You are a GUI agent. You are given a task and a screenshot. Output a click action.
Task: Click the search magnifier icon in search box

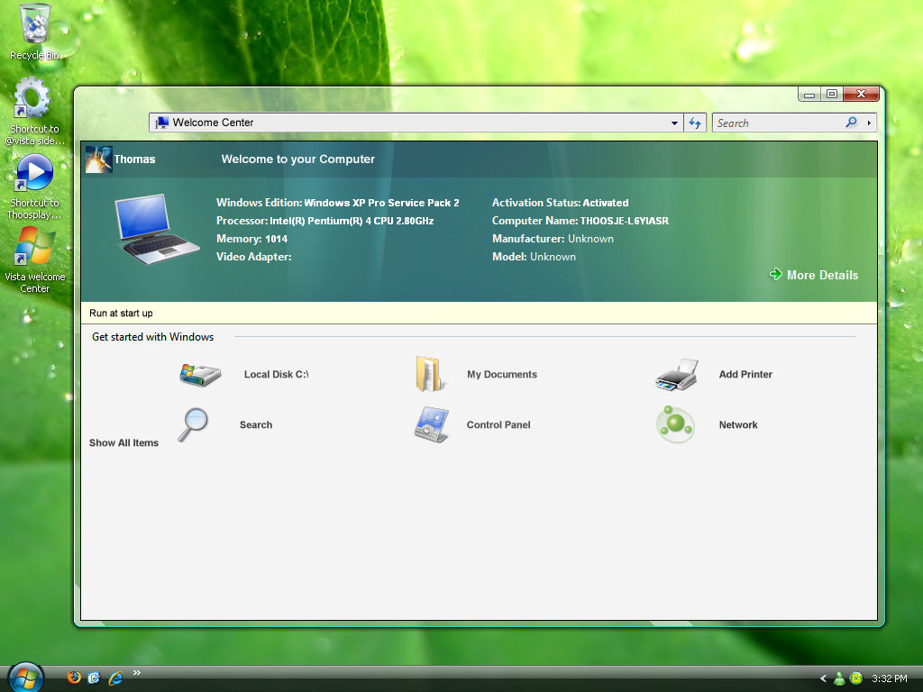[x=851, y=123]
